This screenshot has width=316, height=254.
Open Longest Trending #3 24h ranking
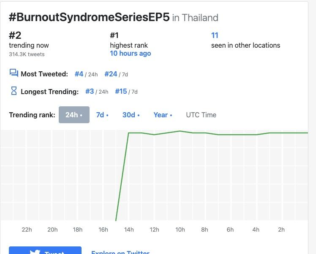[90, 91]
